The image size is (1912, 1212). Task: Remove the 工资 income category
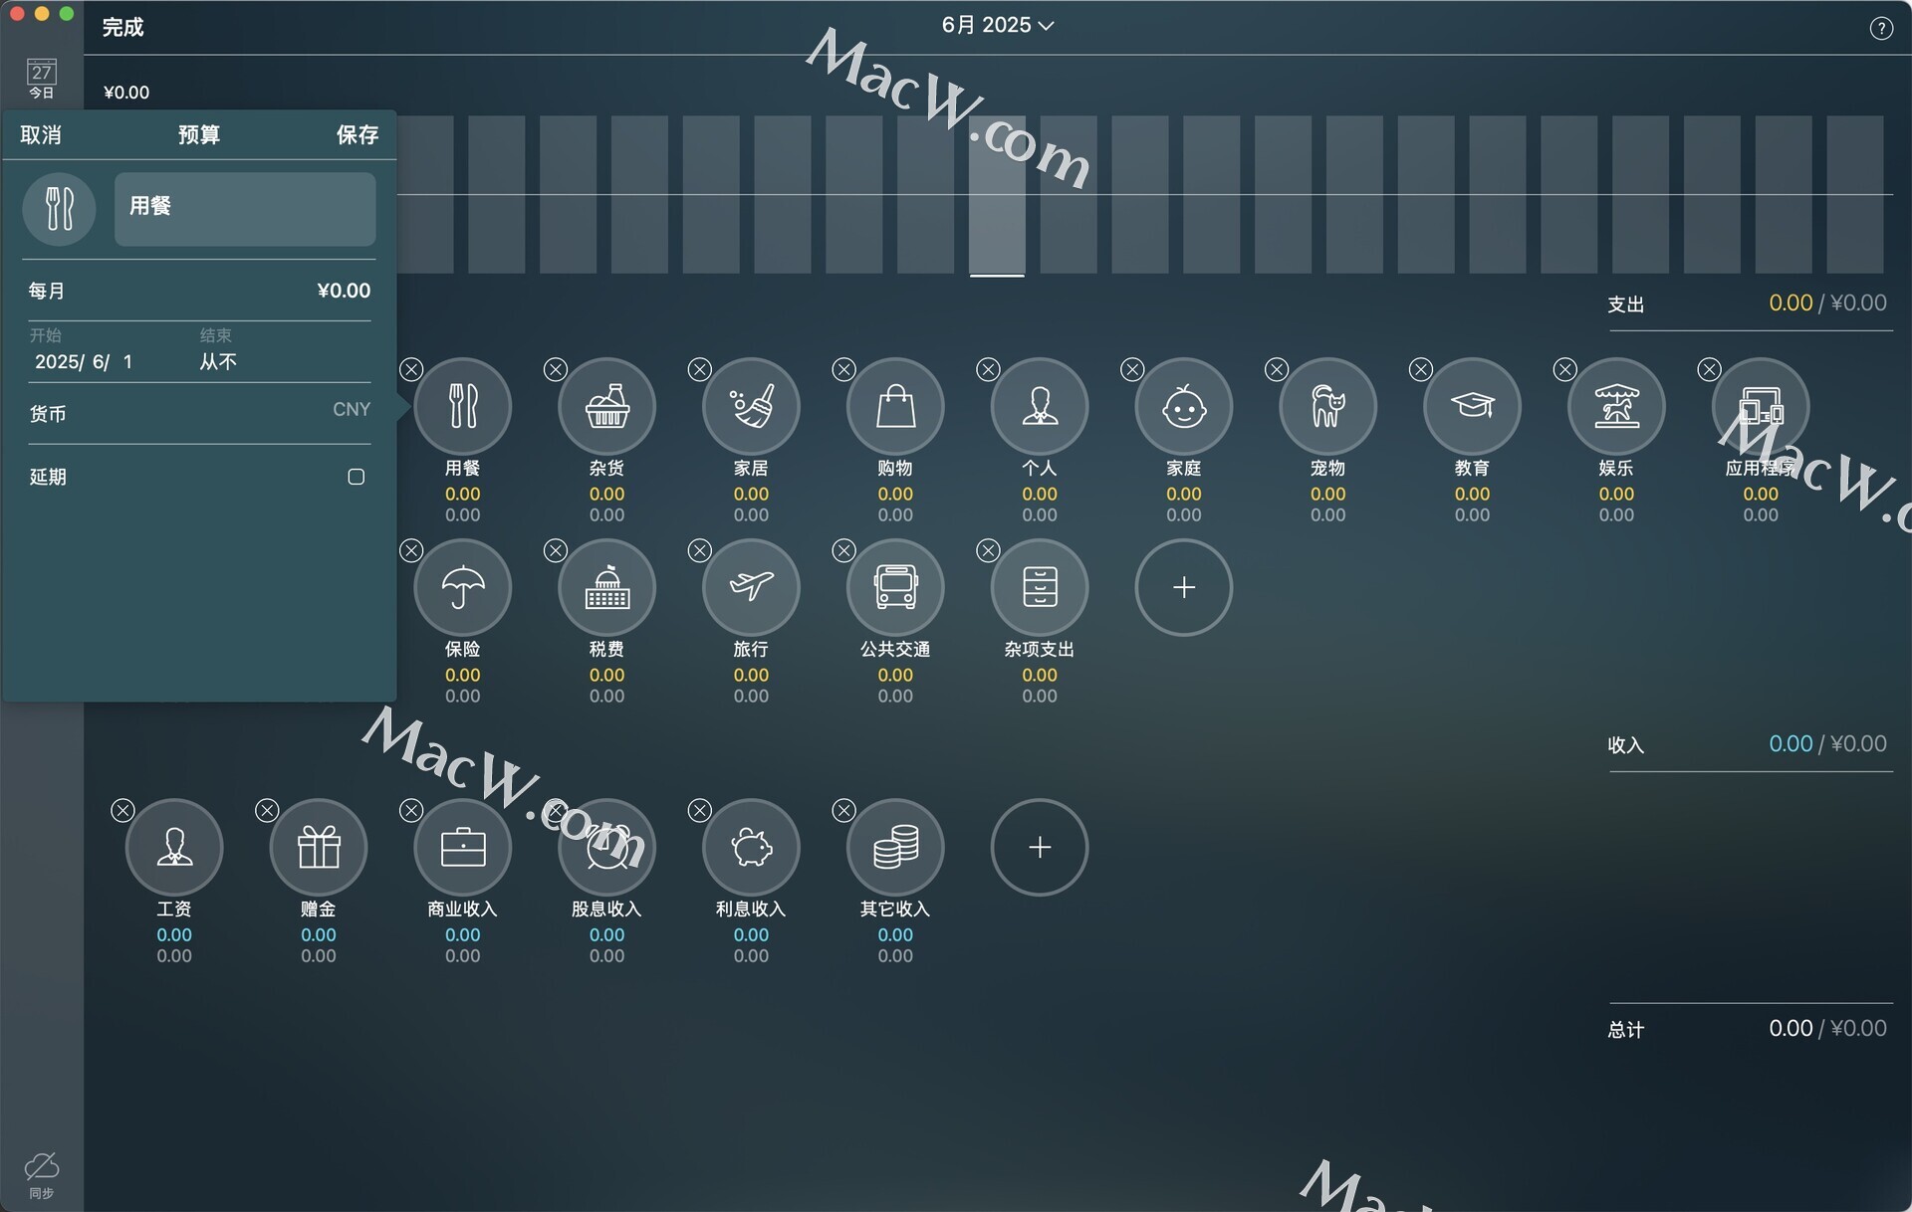(122, 810)
